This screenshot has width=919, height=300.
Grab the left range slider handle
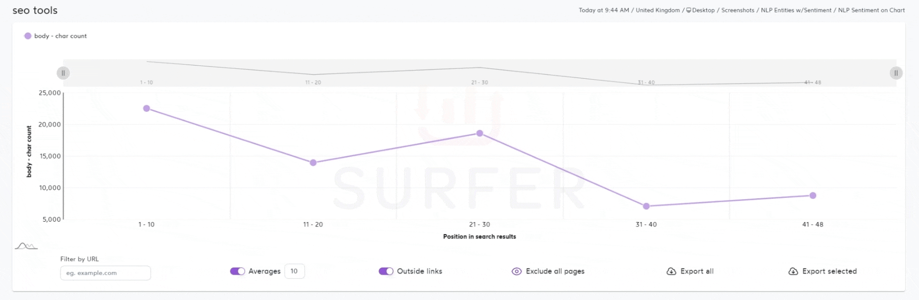(63, 73)
